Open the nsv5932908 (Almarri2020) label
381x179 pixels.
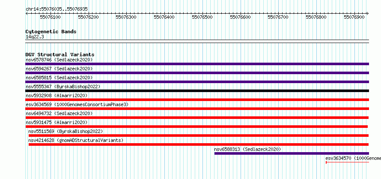[x=57, y=95]
